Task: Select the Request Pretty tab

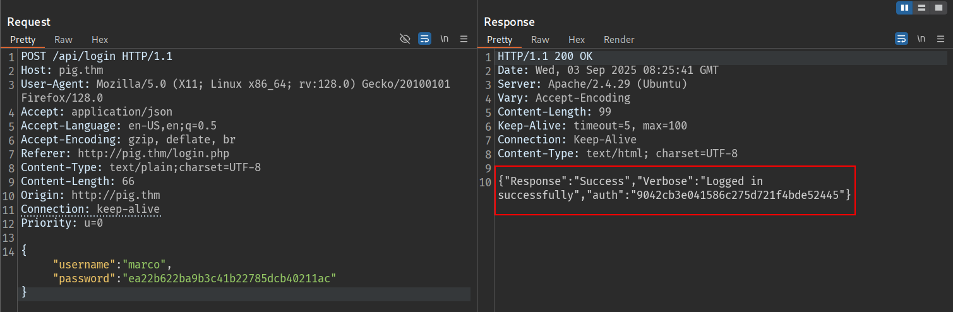Action: 23,39
